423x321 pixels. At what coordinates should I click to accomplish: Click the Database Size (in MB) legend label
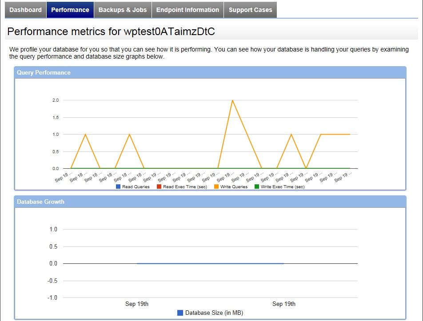(x=214, y=313)
